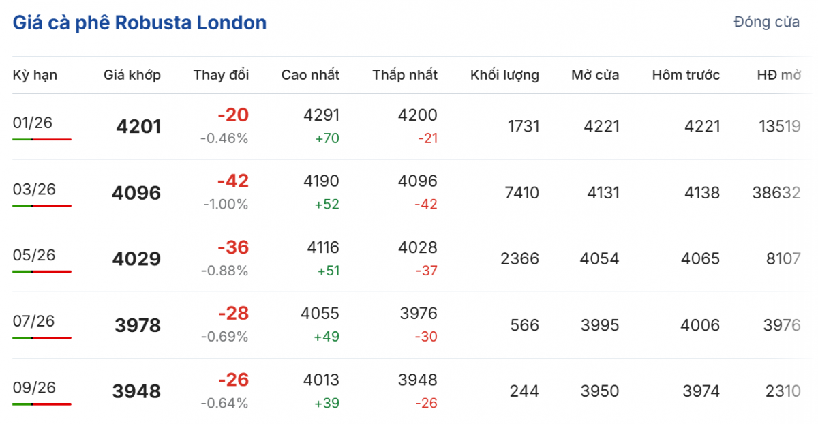
Task: Open the 03/26 contract term
Action: click(x=33, y=189)
